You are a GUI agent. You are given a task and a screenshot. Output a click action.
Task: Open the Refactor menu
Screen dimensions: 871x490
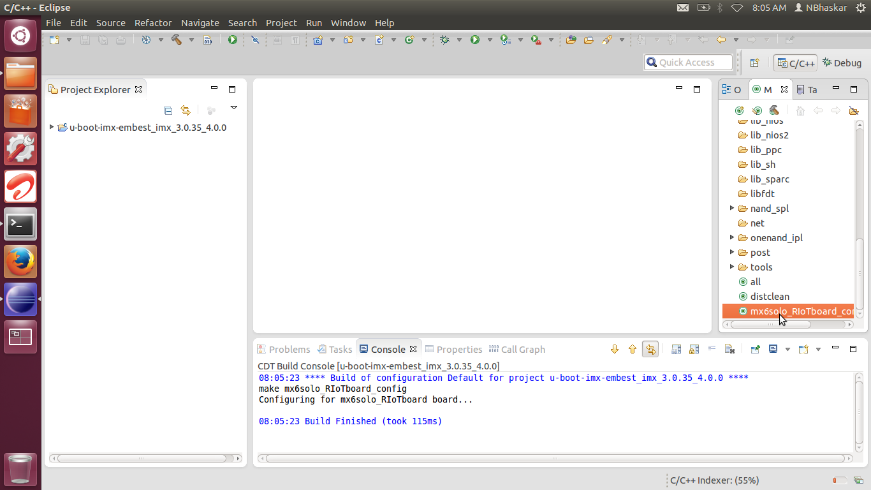tap(153, 22)
